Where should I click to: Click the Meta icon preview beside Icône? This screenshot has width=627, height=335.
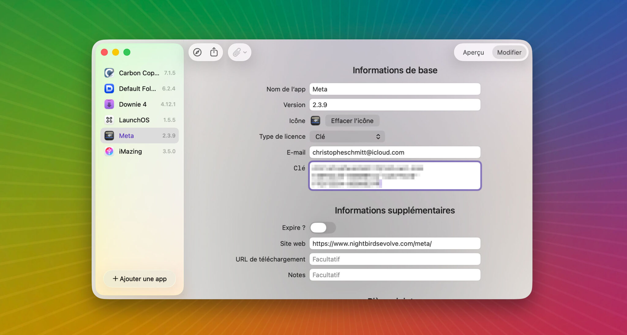316,121
